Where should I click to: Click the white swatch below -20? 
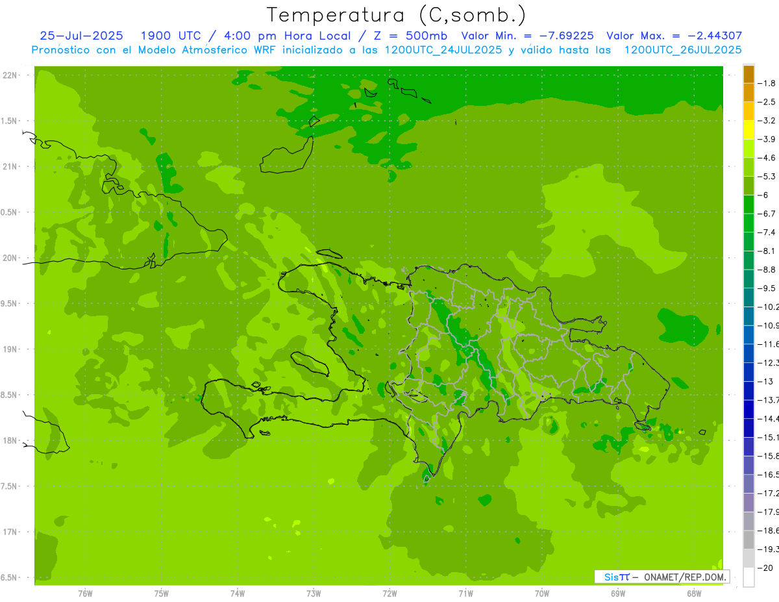pyautogui.click(x=748, y=577)
